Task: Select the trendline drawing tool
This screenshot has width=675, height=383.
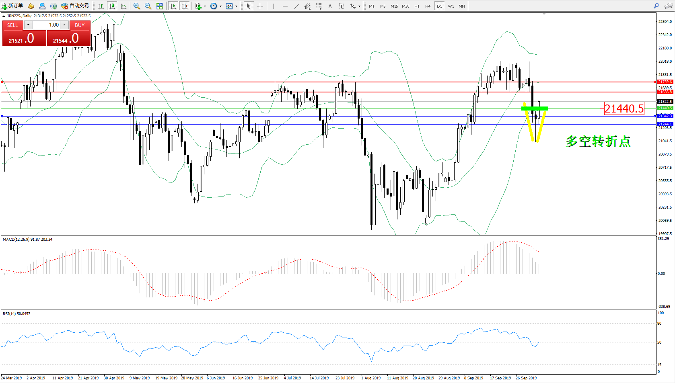Action: pos(296,6)
